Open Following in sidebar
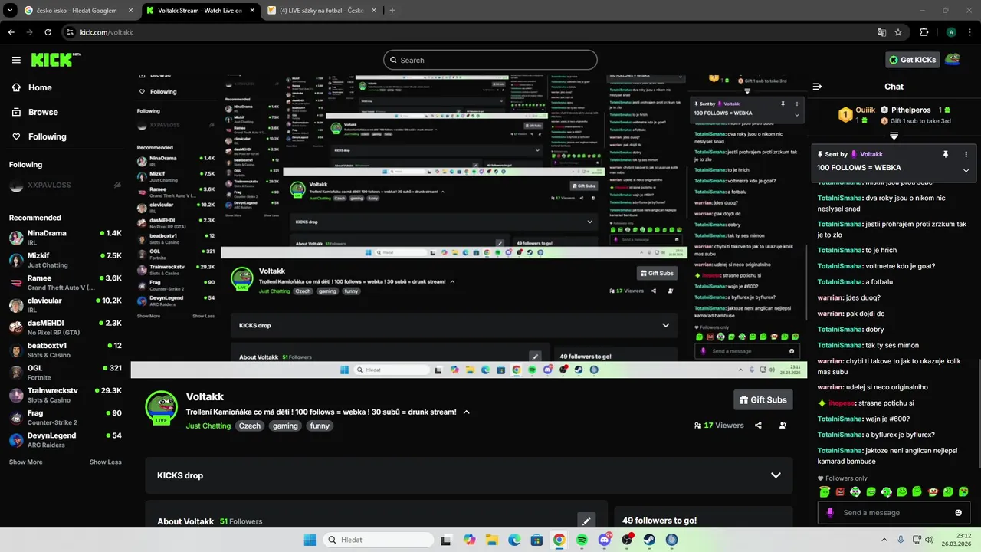This screenshot has height=552, width=981. (39, 136)
